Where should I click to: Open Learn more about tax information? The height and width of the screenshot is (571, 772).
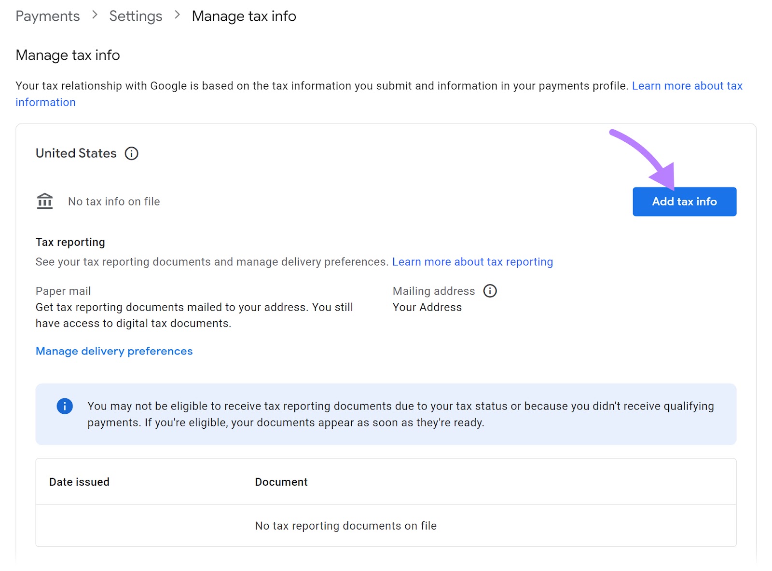(687, 86)
